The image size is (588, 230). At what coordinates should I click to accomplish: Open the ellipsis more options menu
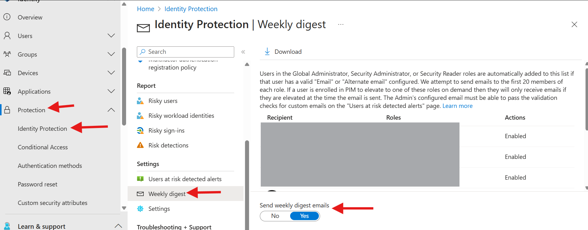pyautogui.click(x=341, y=24)
